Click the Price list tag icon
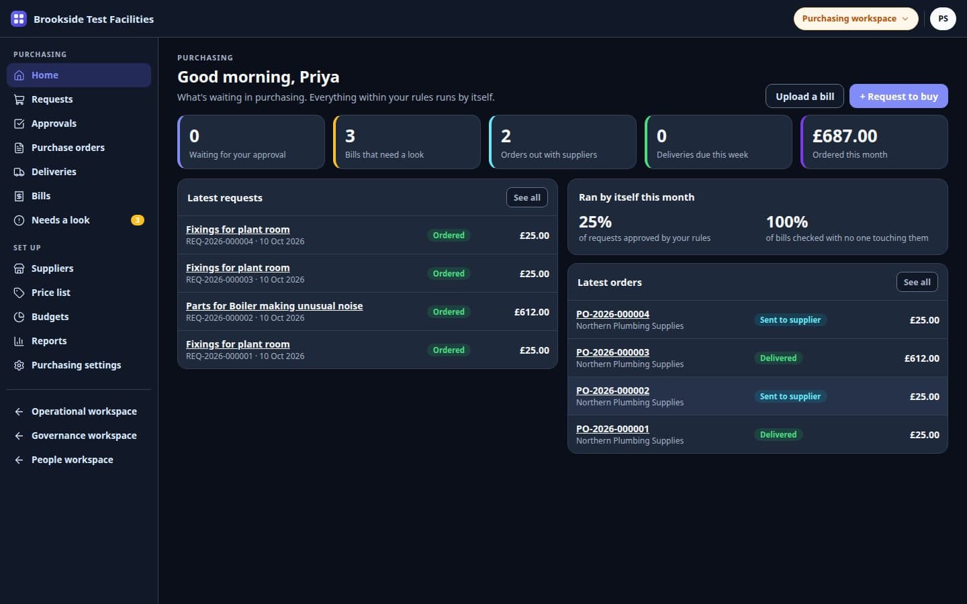967x604 pixels. tap(19, 293)
